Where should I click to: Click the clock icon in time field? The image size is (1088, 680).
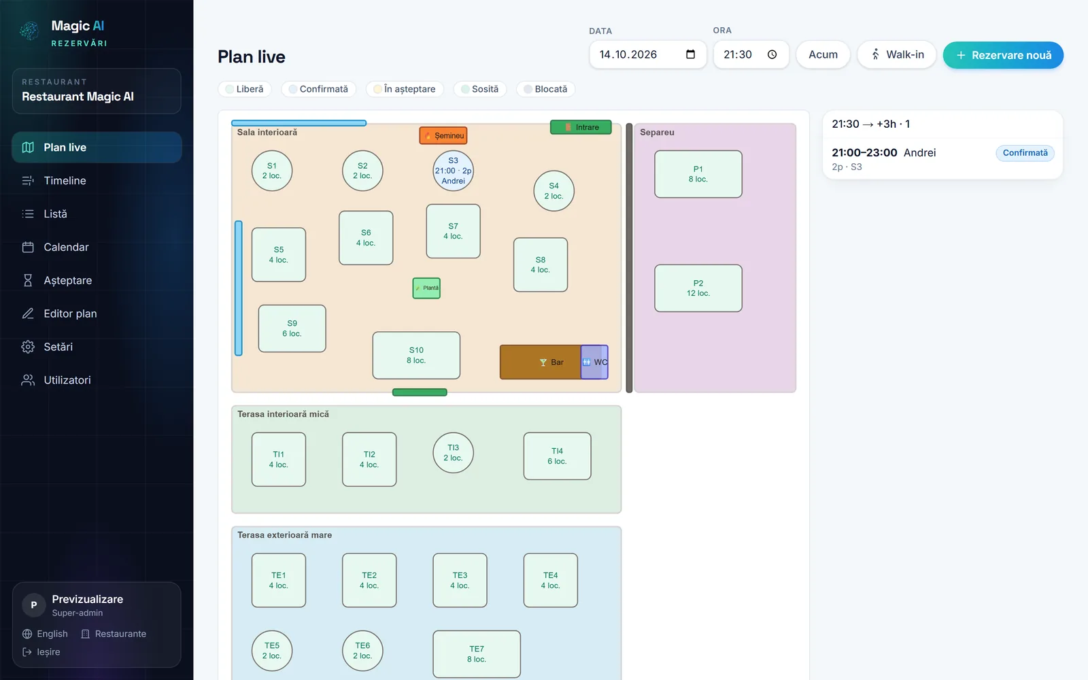click(x=772, y=54)
